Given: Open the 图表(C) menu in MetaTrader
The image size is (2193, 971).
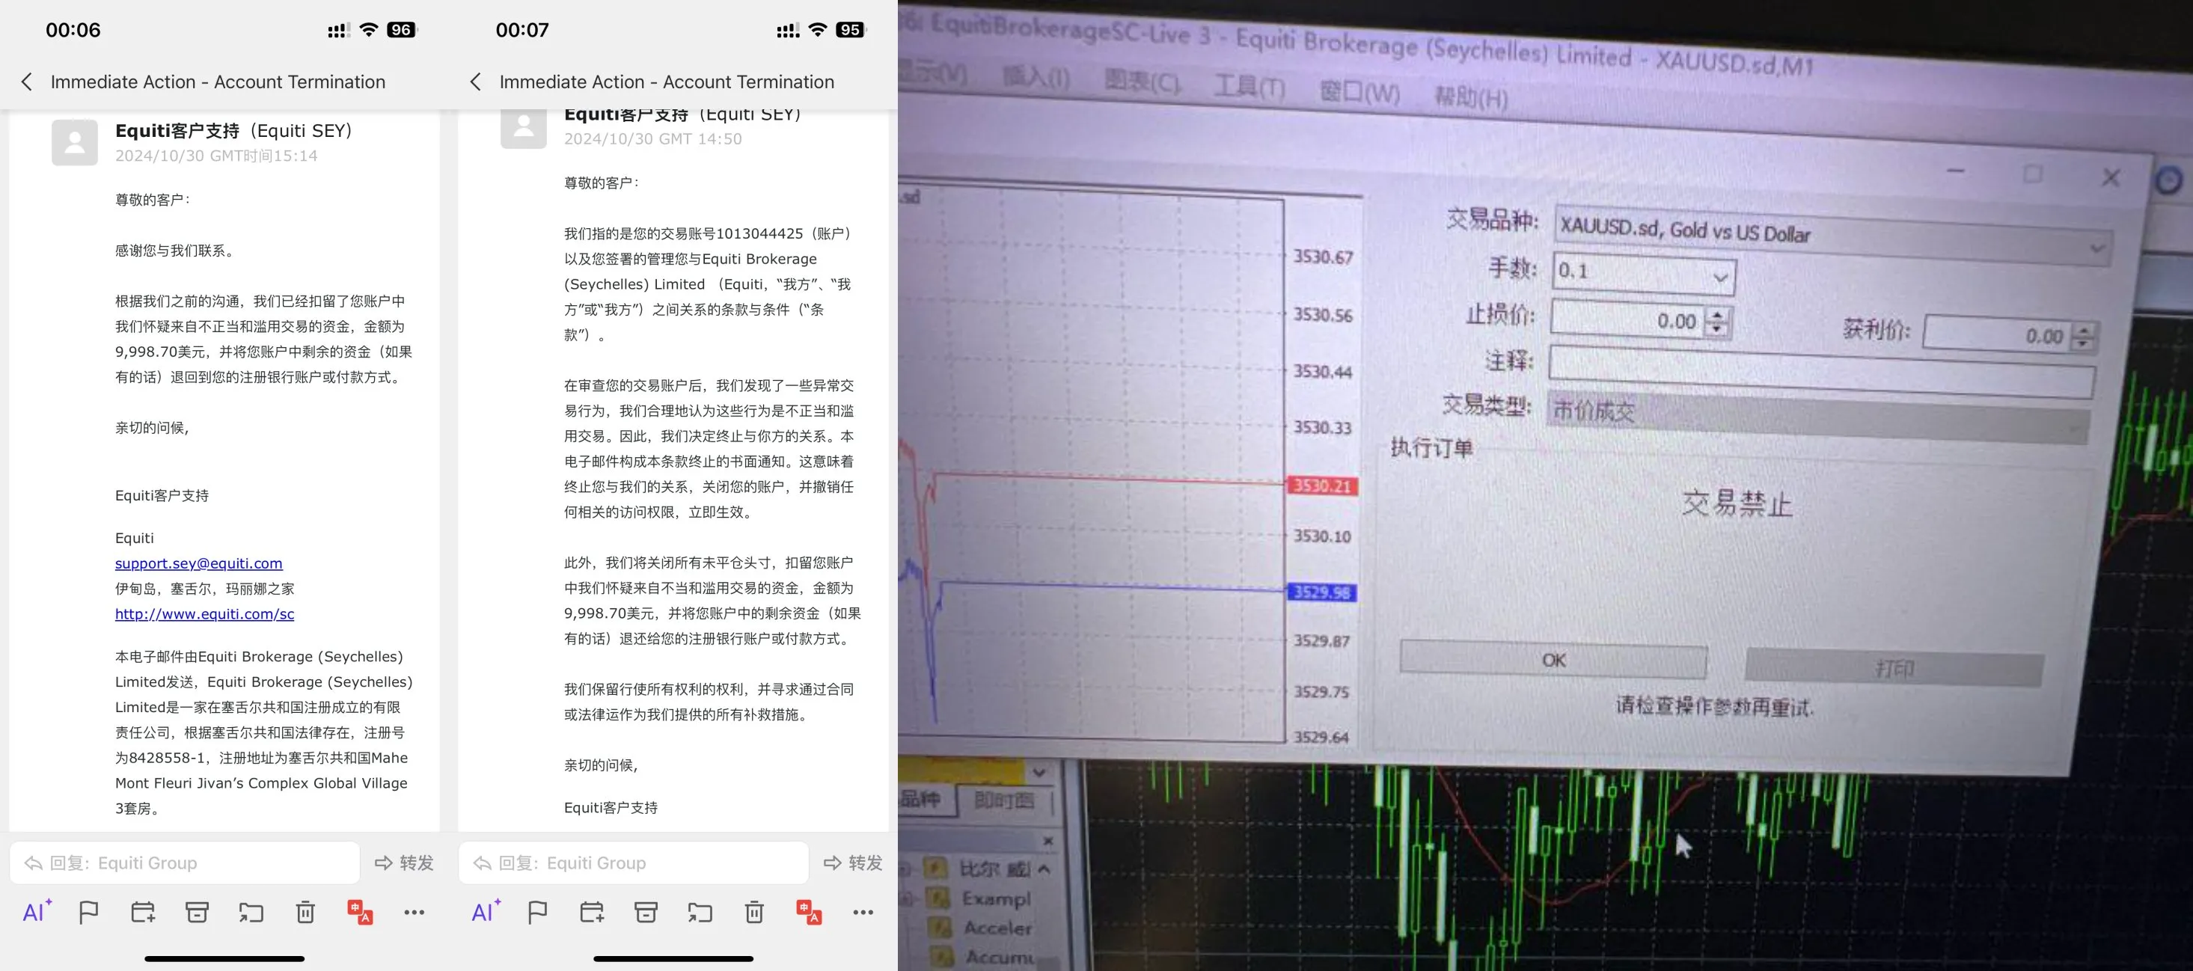Looking at the screenshot, I should tap(1142, 82).
